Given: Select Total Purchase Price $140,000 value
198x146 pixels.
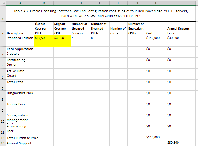Looking at the screenshot, I should point(156,138).
